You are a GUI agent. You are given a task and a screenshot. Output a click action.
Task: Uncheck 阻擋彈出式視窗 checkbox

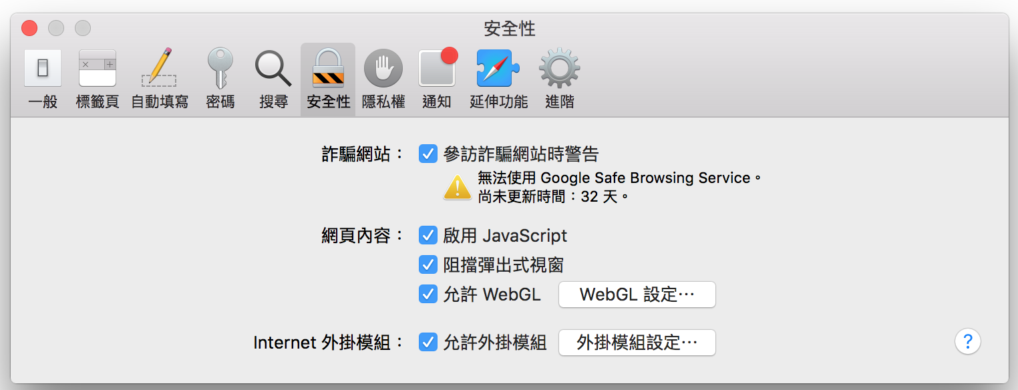pos(428,264)
